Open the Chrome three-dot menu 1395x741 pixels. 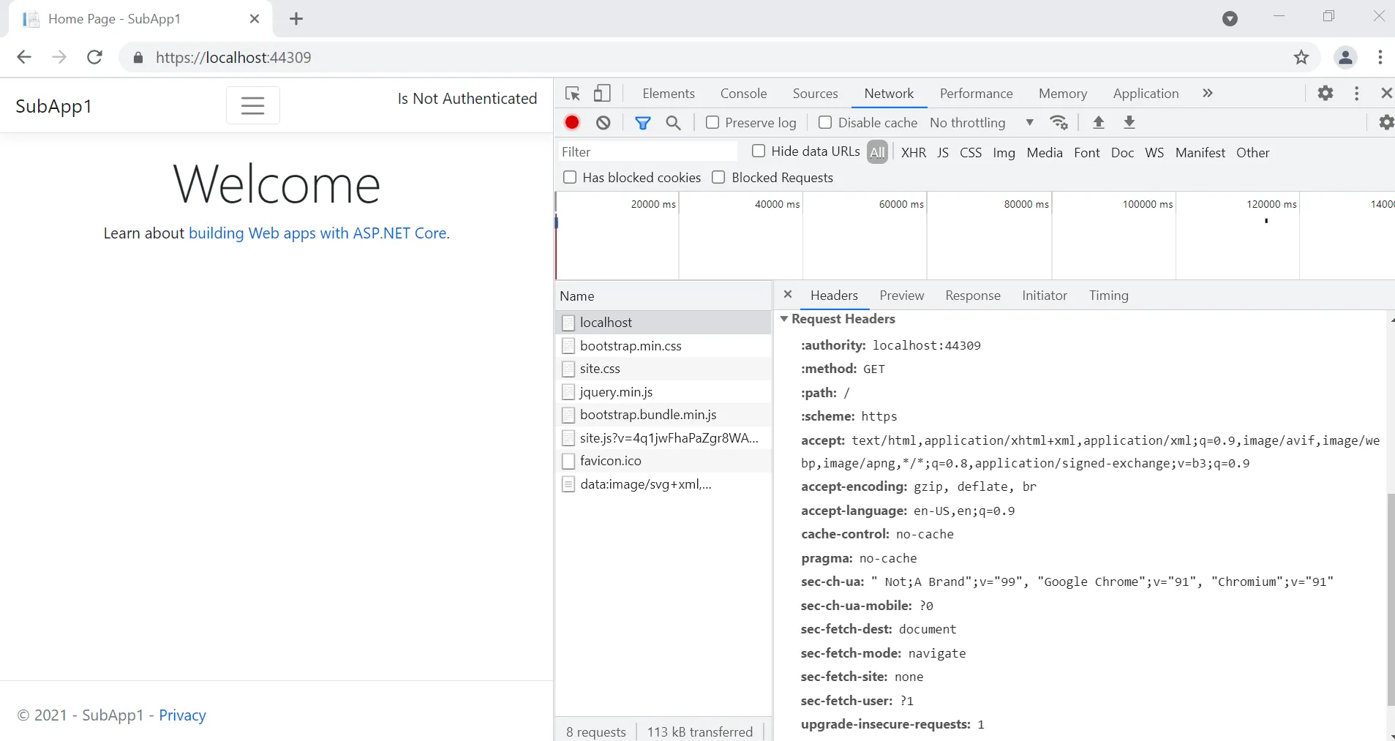[x=1380, y=57]
